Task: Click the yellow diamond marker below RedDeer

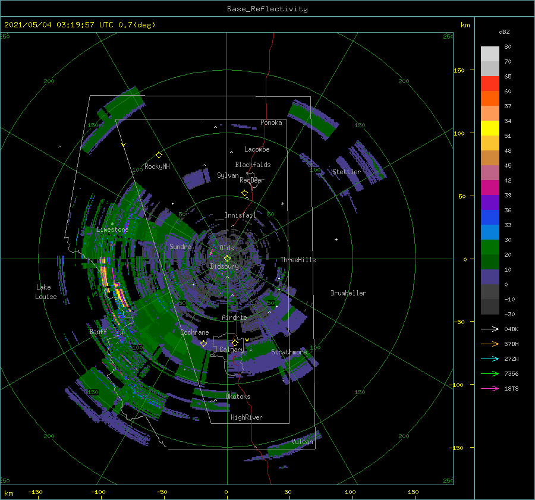Action: [x=244, y=193]
